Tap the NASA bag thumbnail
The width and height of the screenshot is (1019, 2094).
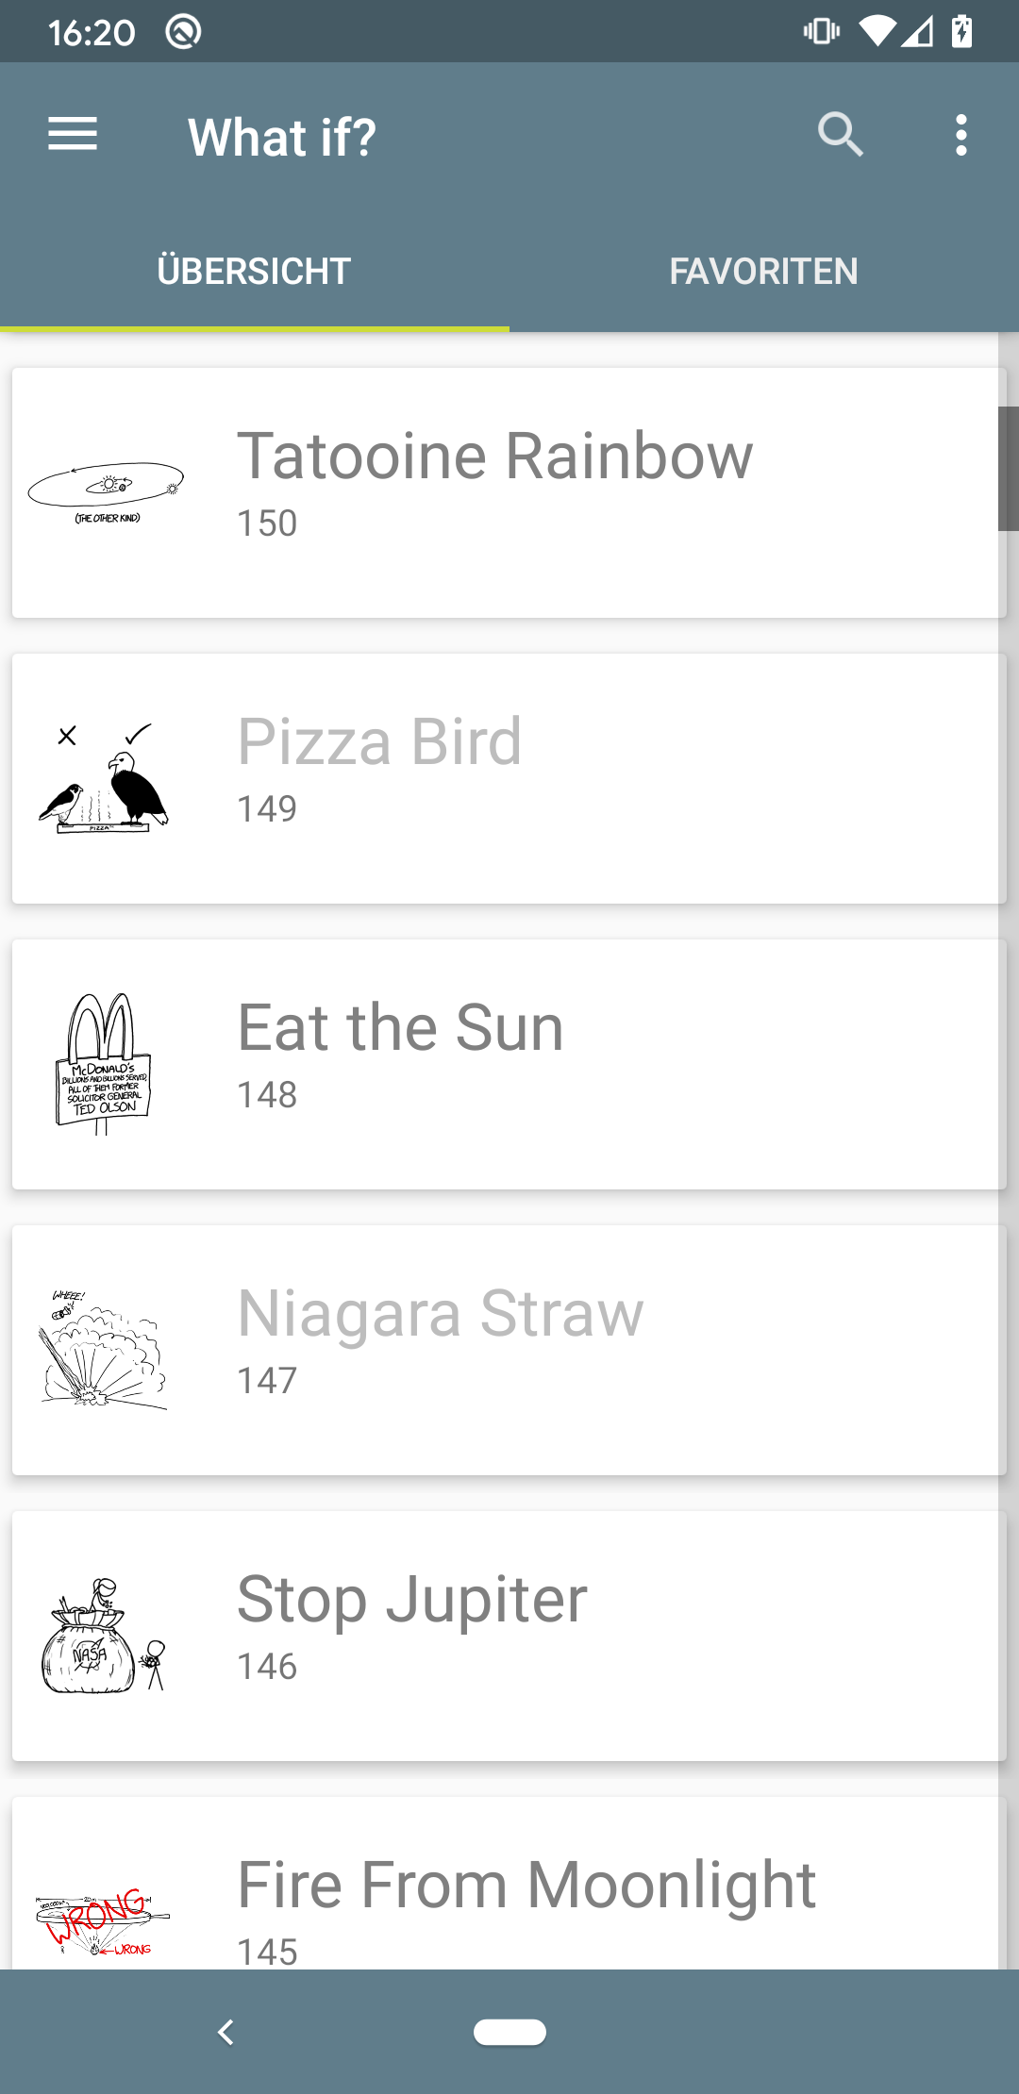pos(104,1636)
